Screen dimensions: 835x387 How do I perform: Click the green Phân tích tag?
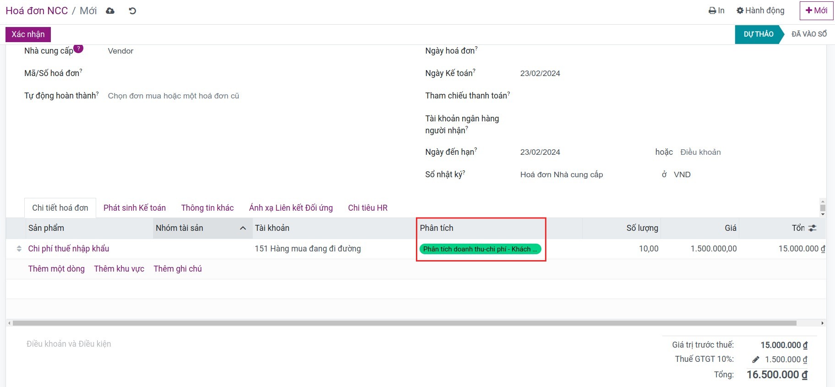coord(480,249)
